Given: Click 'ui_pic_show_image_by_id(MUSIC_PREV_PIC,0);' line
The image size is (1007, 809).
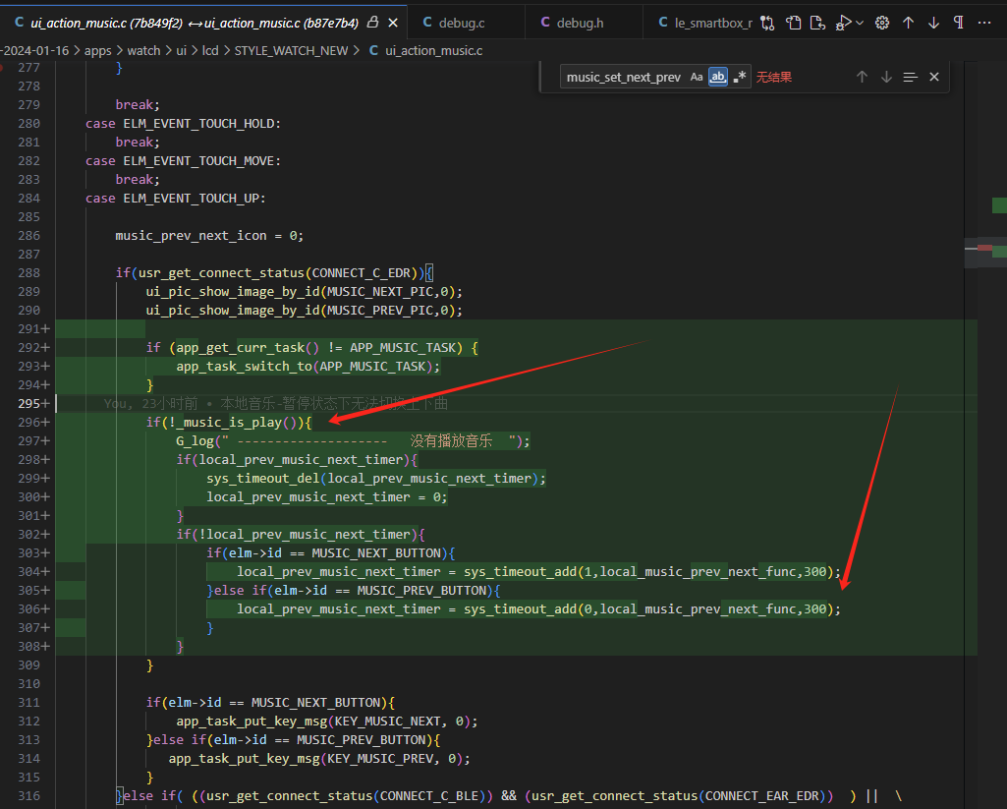Looking at the screenshot, I should (304, 311).
